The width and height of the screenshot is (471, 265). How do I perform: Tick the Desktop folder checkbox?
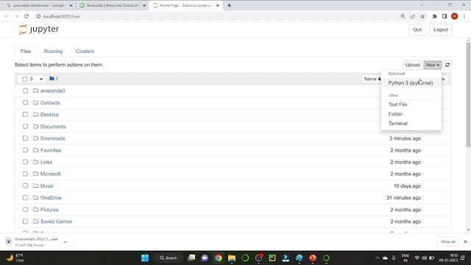25,115
